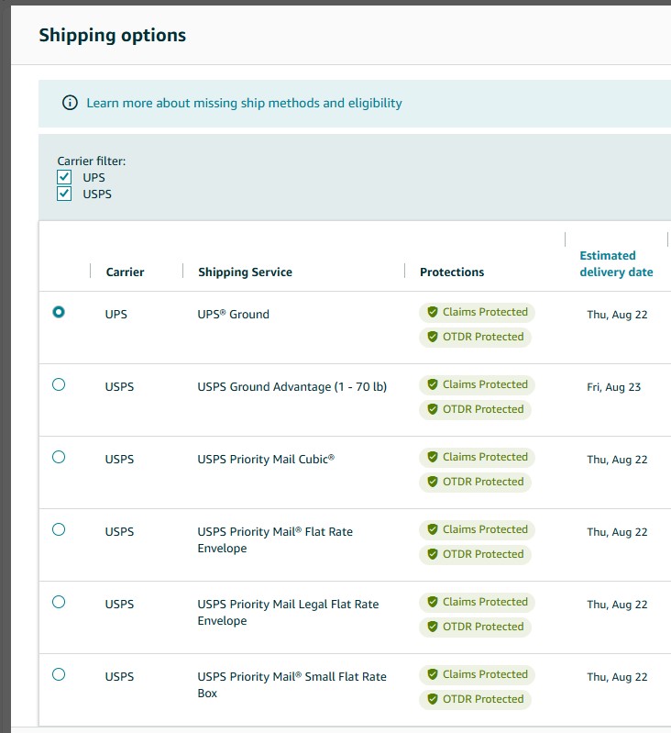The width and height of the screenshot is (671, 733).
Task: Click the UPS® Ground service name
Action: point(233,314)
